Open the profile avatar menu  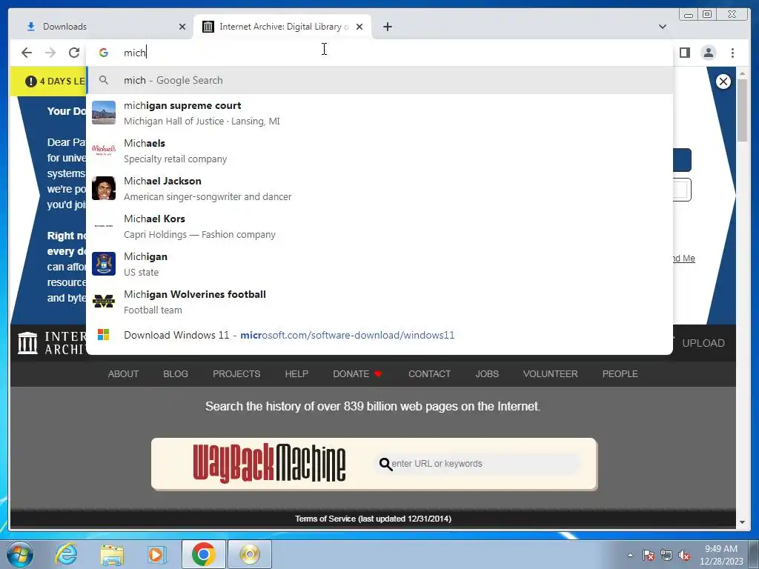click(x=708, y=53)
